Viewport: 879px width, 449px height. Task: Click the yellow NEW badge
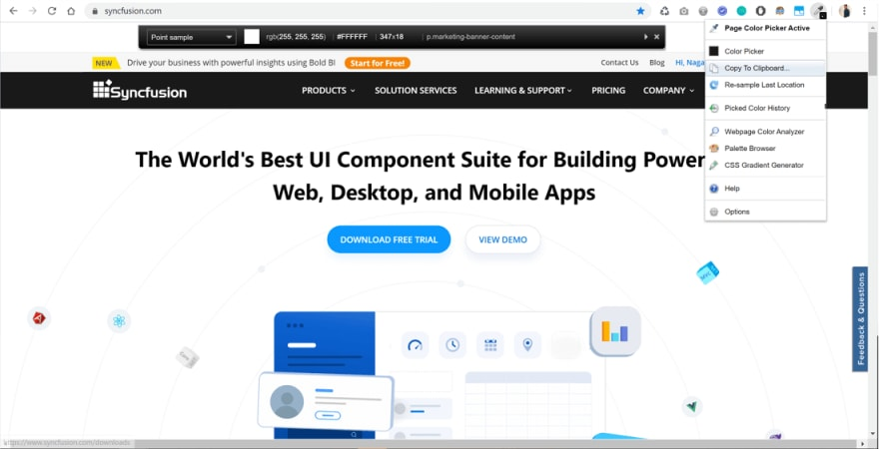pos(107,63)
